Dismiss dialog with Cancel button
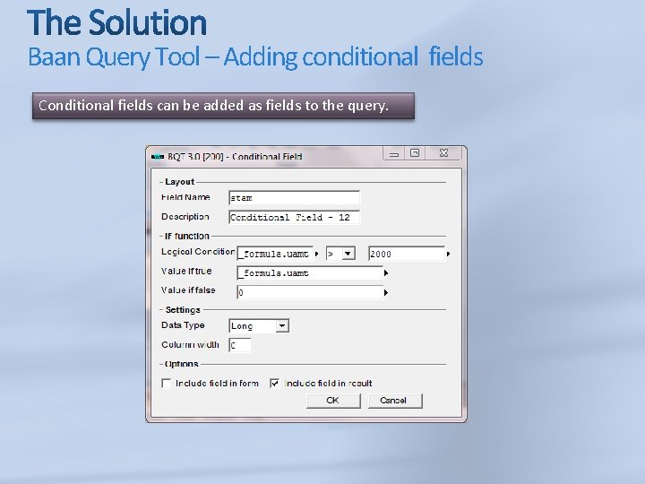 pos(395,401)
